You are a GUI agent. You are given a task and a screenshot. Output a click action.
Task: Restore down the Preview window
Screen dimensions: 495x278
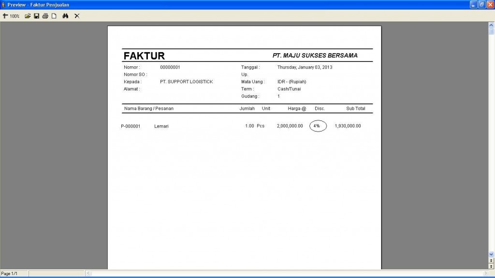coord(481,4)
